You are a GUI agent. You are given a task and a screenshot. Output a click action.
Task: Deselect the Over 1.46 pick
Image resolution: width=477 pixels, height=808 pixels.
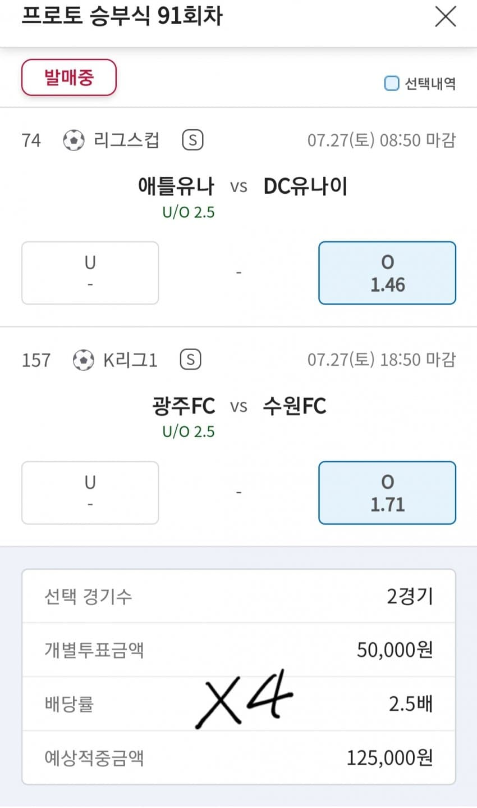pyautogui.click(x=387, y=273)
